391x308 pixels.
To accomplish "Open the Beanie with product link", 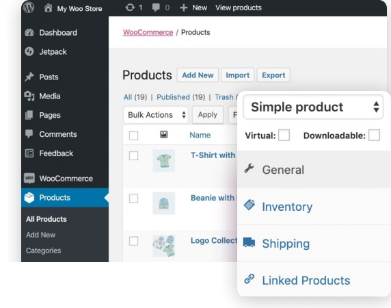I will pos(213,198).
